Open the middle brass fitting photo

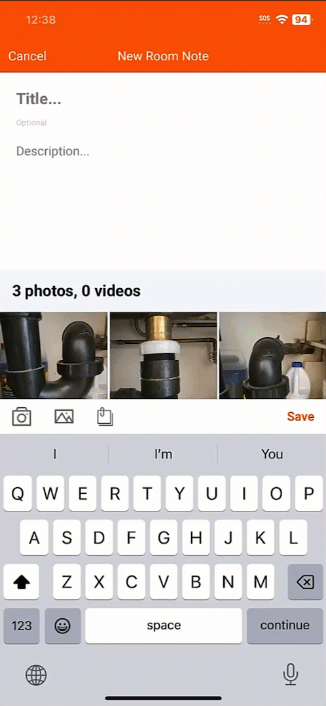coord(163,355)
